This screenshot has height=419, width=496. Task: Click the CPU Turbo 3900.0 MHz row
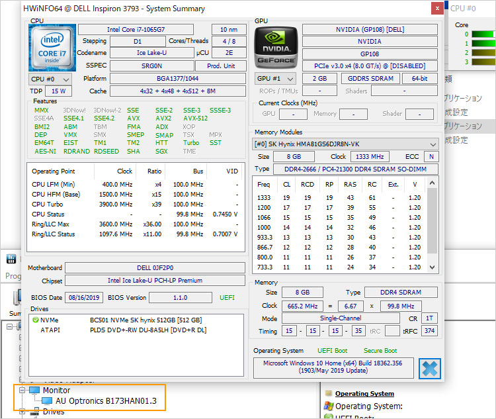pyautogui.click(x=135, y=205)
